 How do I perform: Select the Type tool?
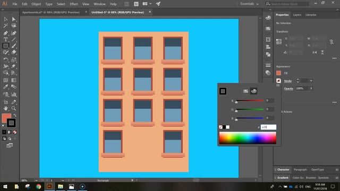(x=6, y=39)
